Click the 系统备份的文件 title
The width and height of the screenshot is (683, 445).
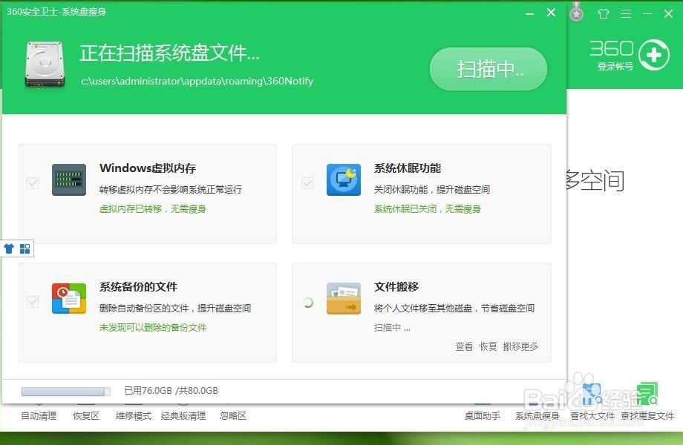tap(138, 287)
